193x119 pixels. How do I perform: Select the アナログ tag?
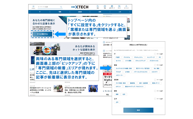[118, 72]
